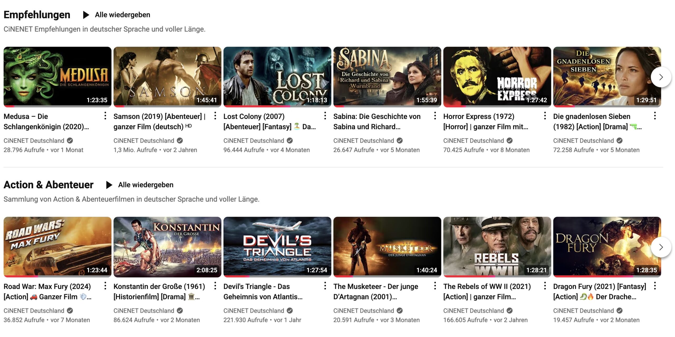675x337 pixels.
Task: Open Die gnadenlosen Sieben thumbnail
Action: point(607,77)
